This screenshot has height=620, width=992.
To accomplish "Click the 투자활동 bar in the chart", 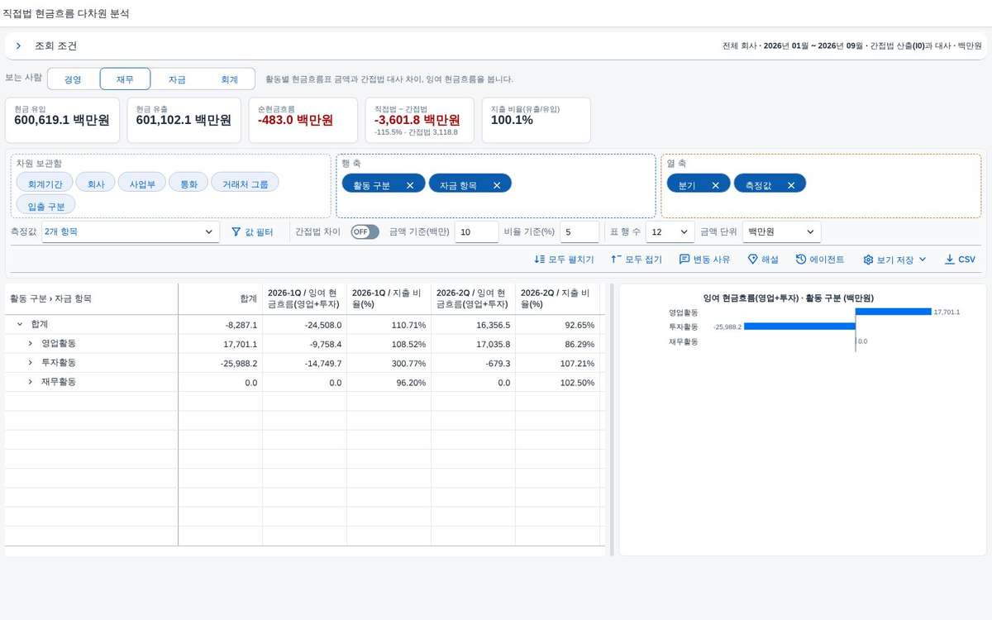I will coord(799,327).
